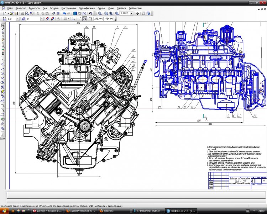Viewport: 267px width, 214px height.
Task: Expand the left toolbar bottom arrow
Action: coord(4,138)
